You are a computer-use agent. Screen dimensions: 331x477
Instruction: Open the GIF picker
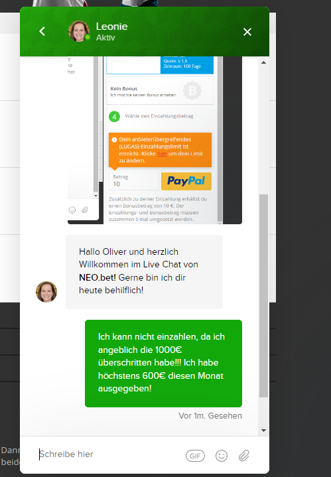click(195, 456)
